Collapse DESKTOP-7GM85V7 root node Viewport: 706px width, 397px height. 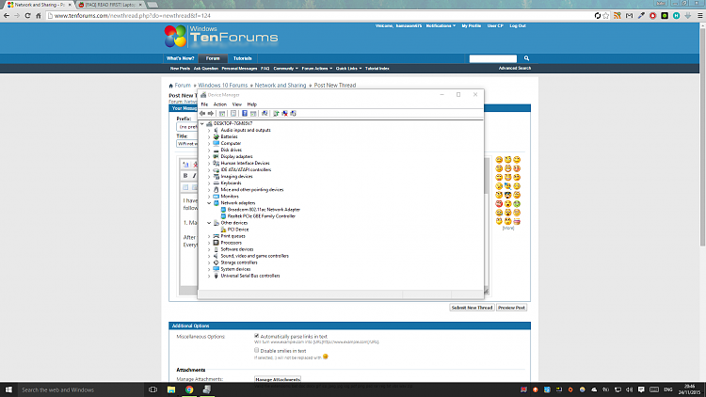202,123
